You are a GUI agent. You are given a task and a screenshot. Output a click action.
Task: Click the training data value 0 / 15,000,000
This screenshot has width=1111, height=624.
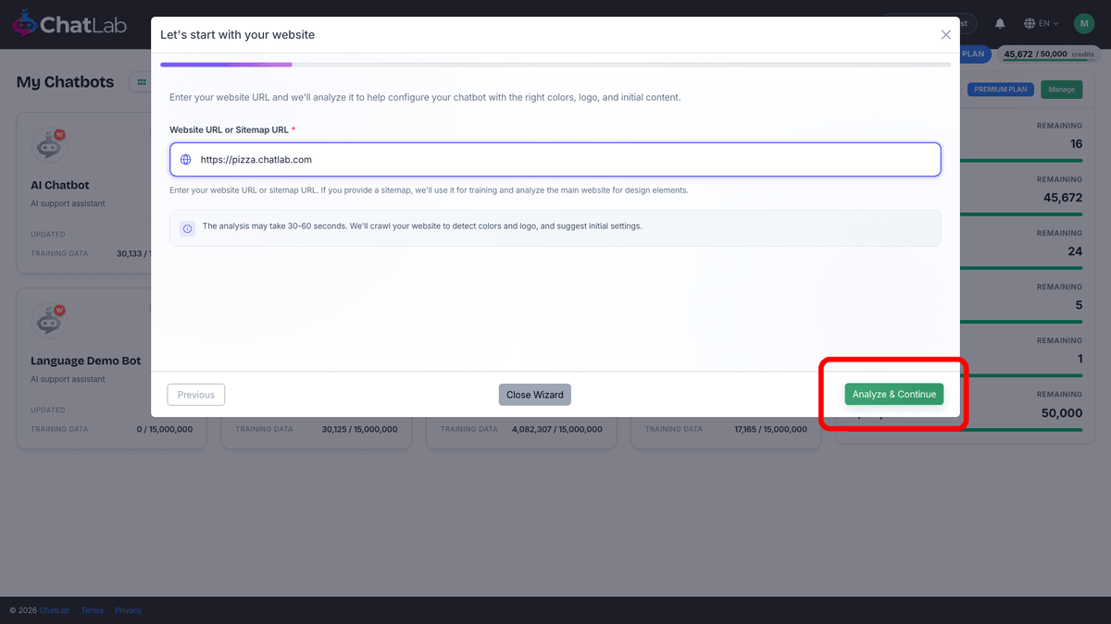point(165,429)
